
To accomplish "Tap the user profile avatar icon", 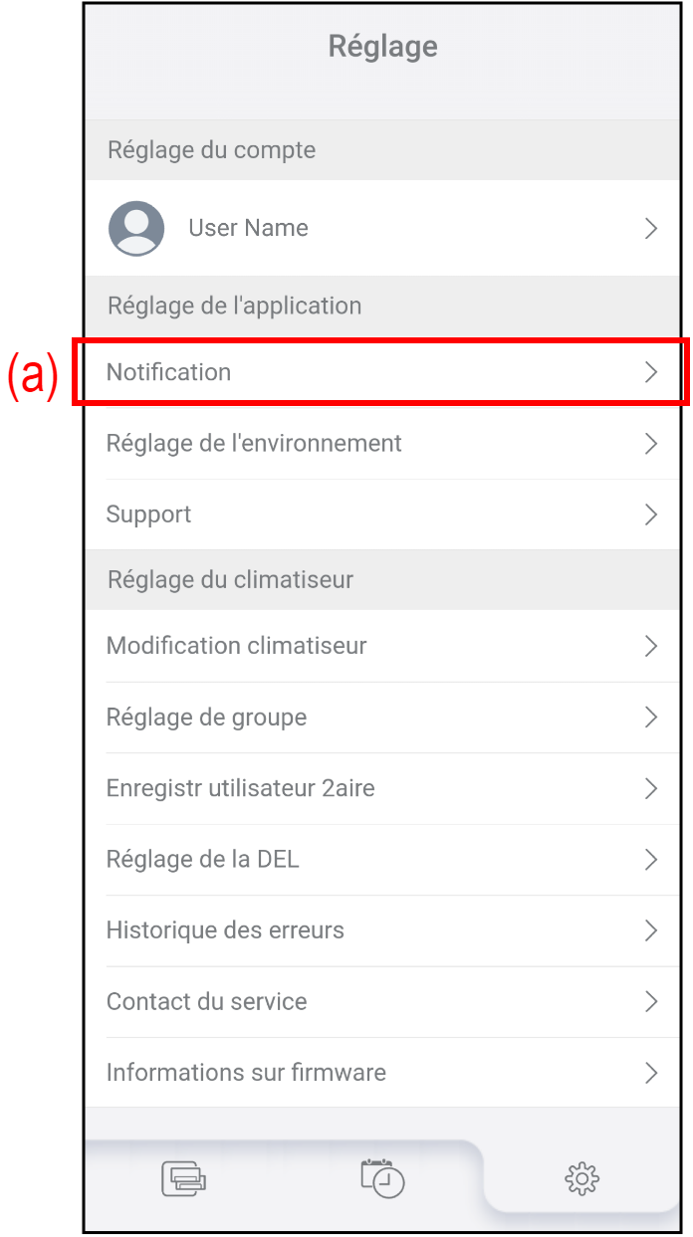I will point(136,228).
